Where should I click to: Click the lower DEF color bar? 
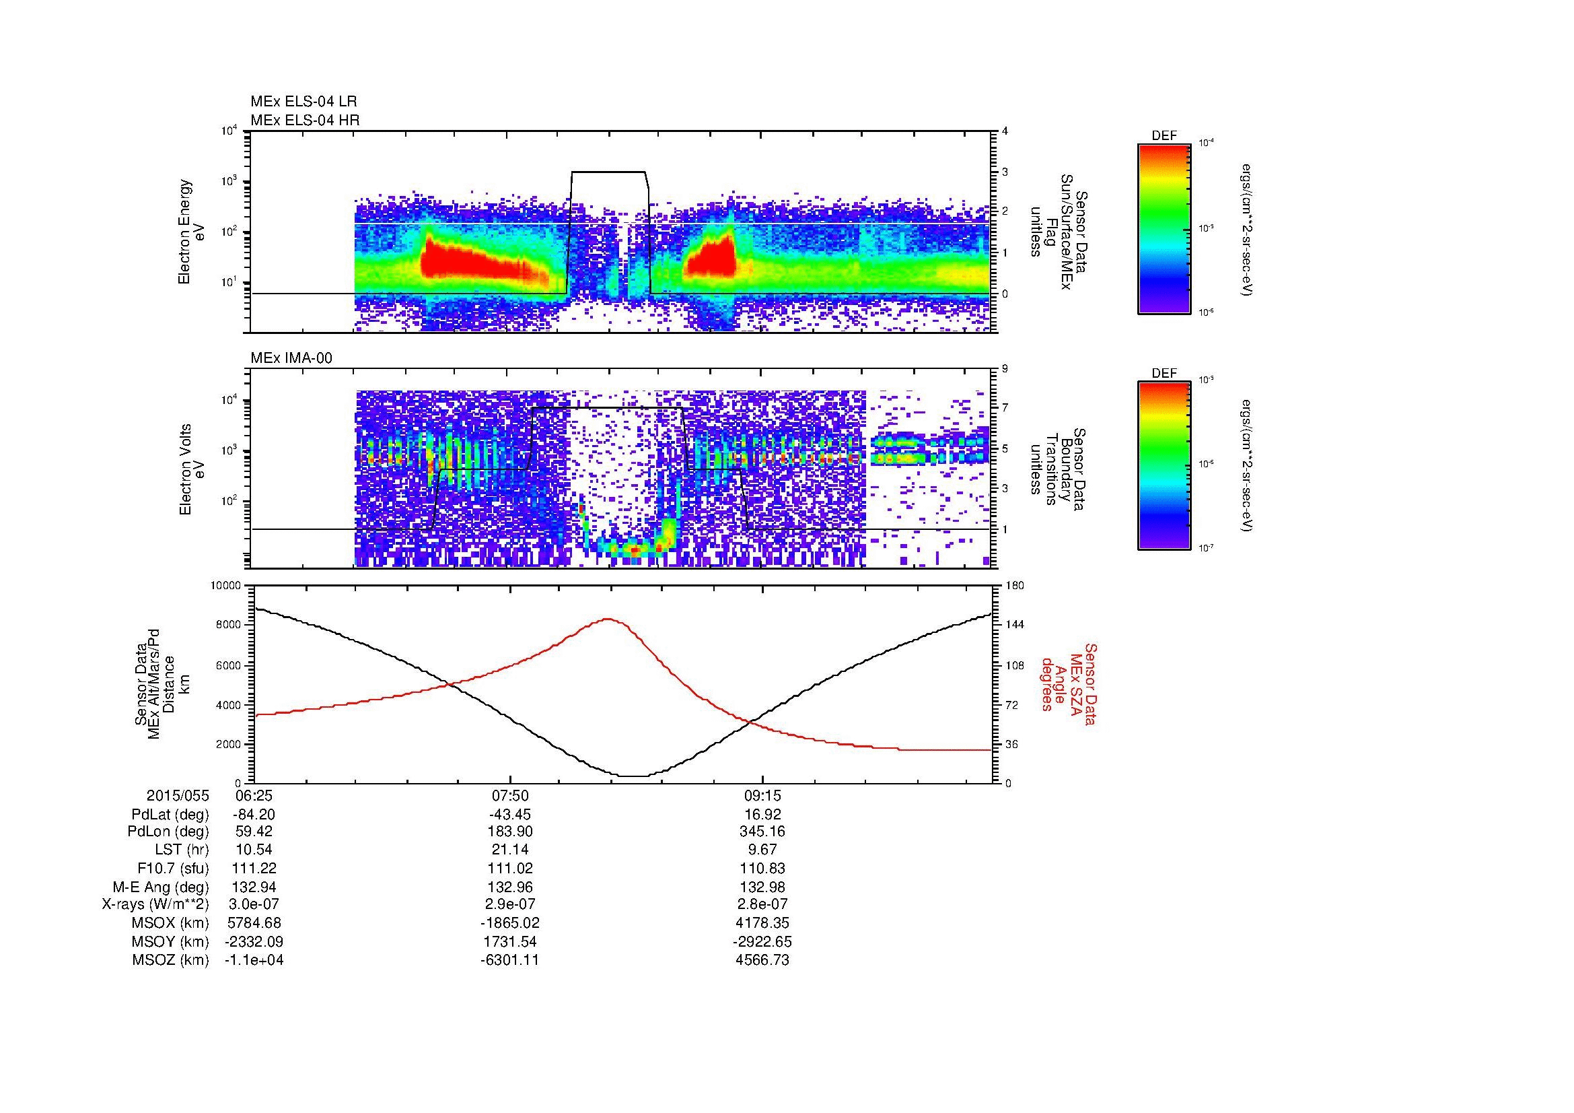(1164, 466)
